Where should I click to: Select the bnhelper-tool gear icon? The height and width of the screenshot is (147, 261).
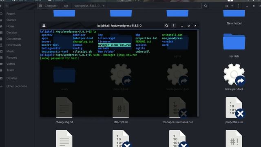(x=234, y=74)
